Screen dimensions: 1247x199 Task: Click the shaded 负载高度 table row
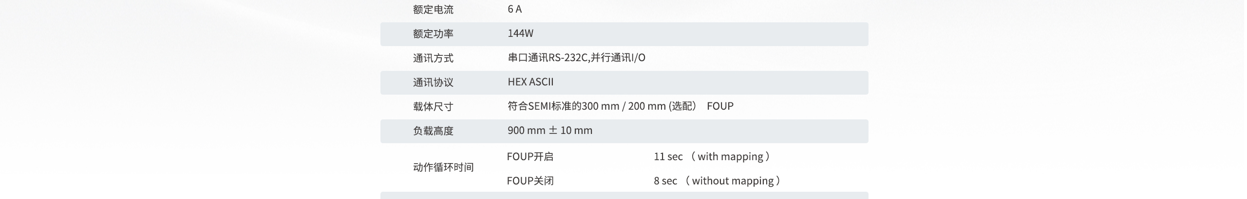(x=624, y=131)
